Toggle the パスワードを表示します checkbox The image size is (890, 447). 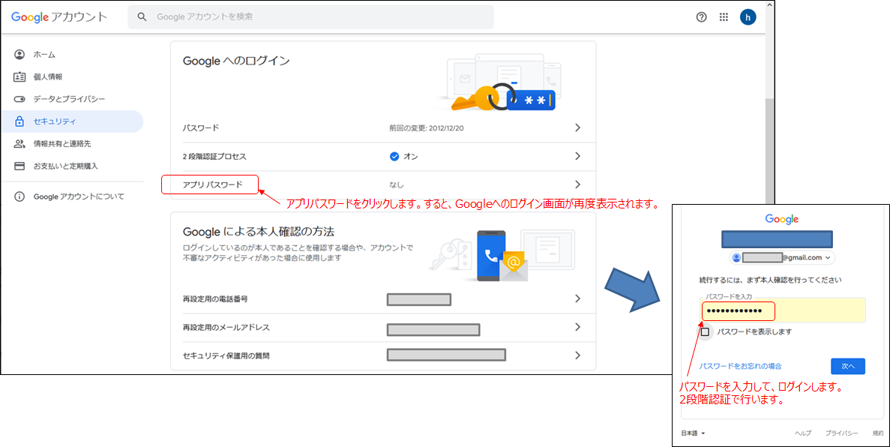coord(705,331)
